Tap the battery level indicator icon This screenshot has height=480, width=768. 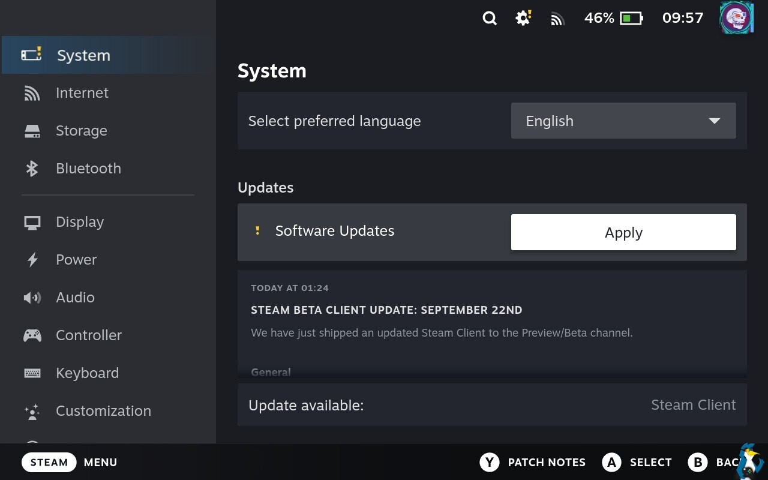631,19
